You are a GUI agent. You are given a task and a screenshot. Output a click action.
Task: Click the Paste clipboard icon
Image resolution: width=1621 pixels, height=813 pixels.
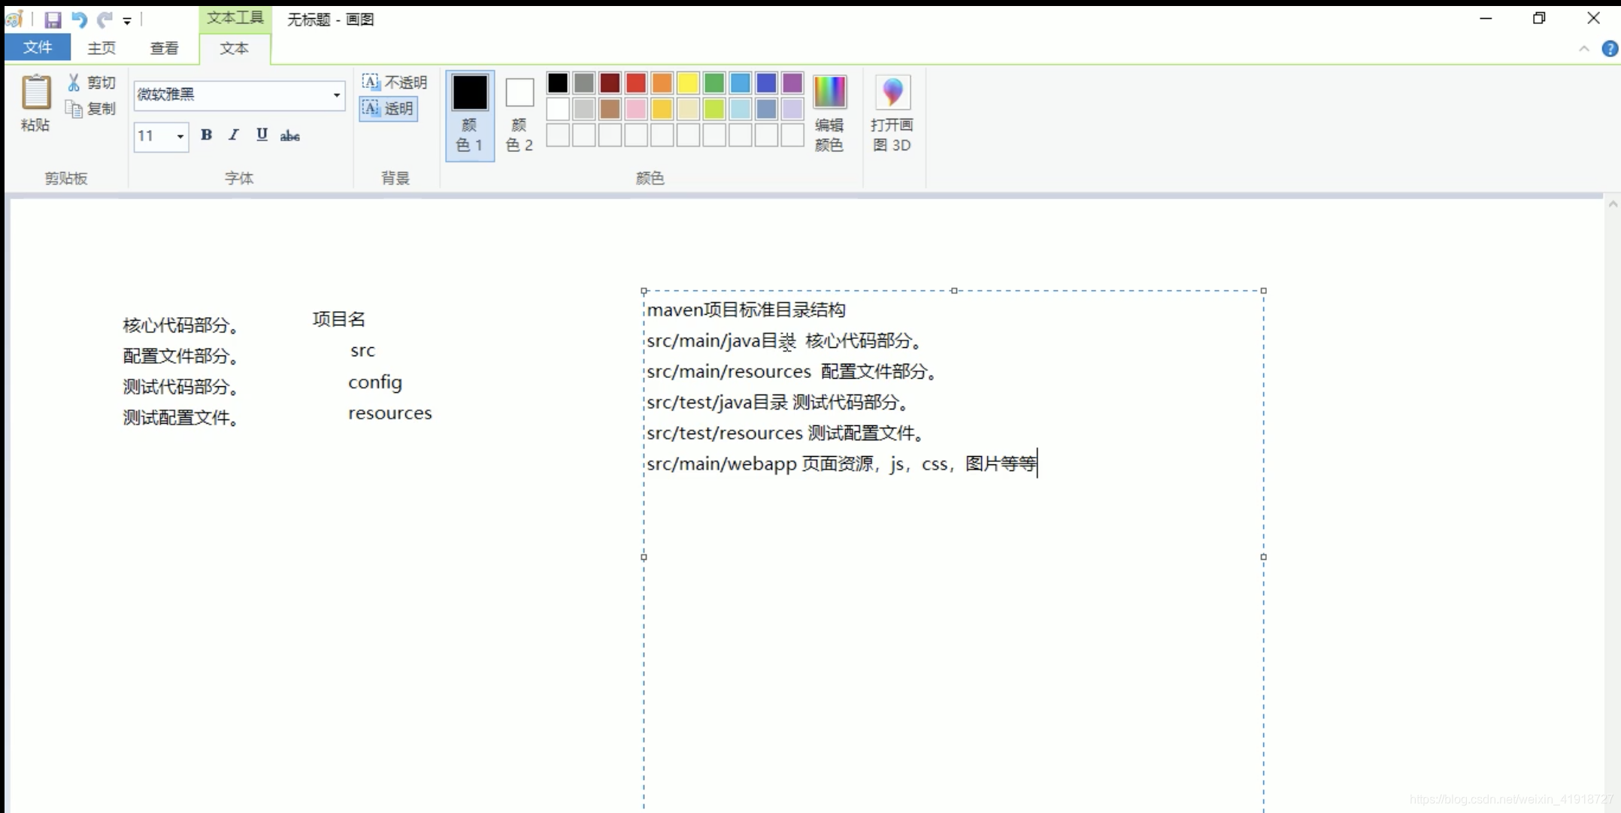35,93
